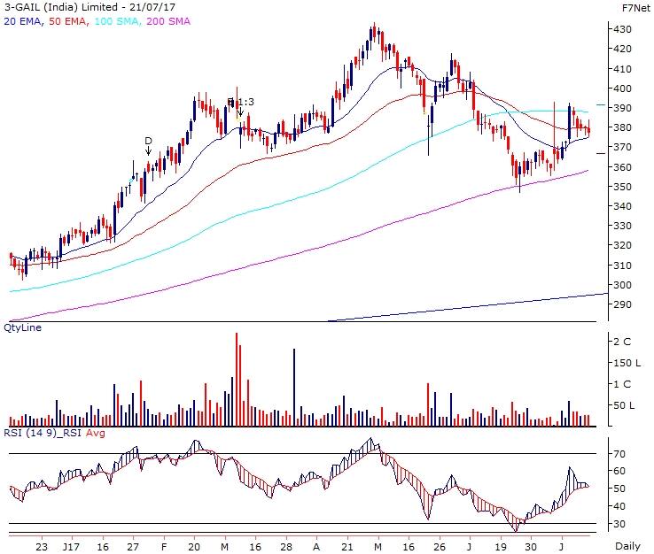Image resolution: width=654 pixels, height=554 pixels.
Task: Toggle the 50 EMA legend label
Action: click(x=66, y=19)
